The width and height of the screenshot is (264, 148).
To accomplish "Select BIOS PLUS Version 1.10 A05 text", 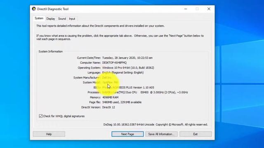I will point(137,88).
